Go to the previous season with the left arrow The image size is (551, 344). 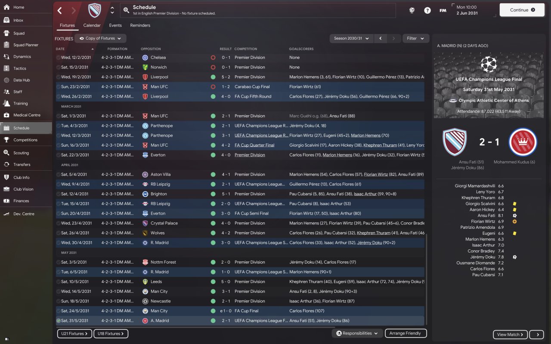(380, 38)
